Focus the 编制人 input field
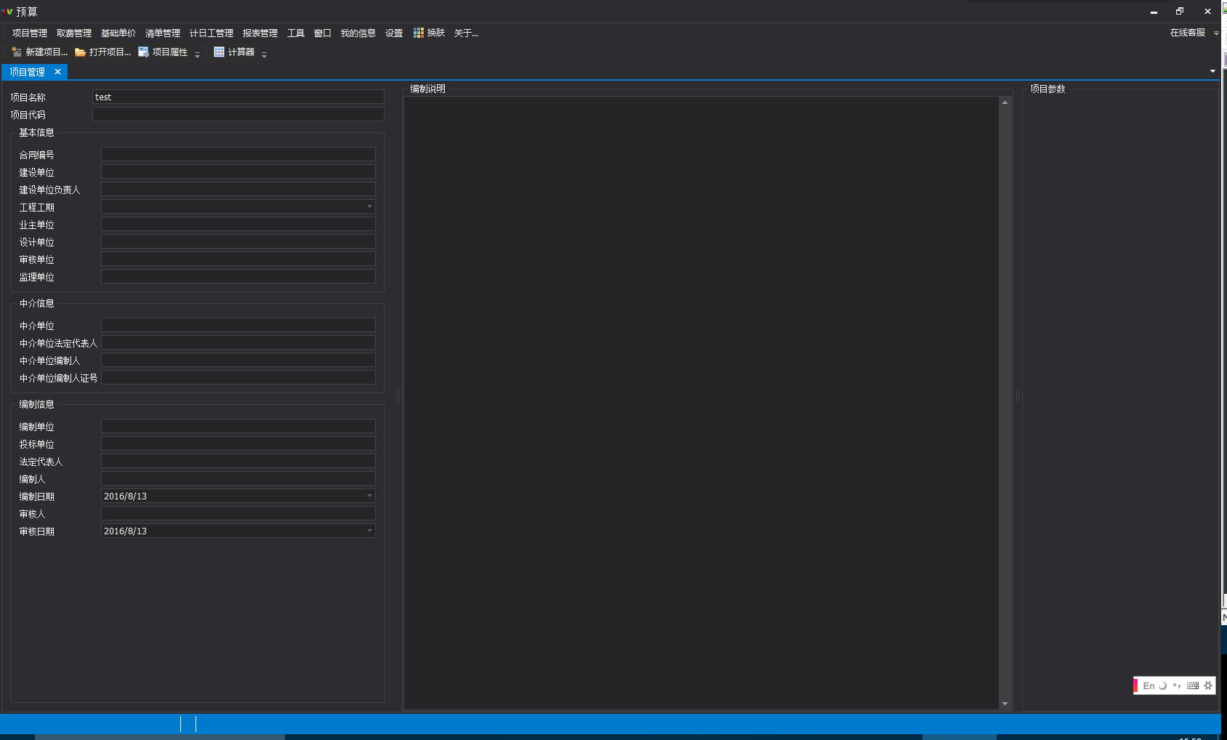Screen dimensions: 1227x740 [x=238, y=478]
